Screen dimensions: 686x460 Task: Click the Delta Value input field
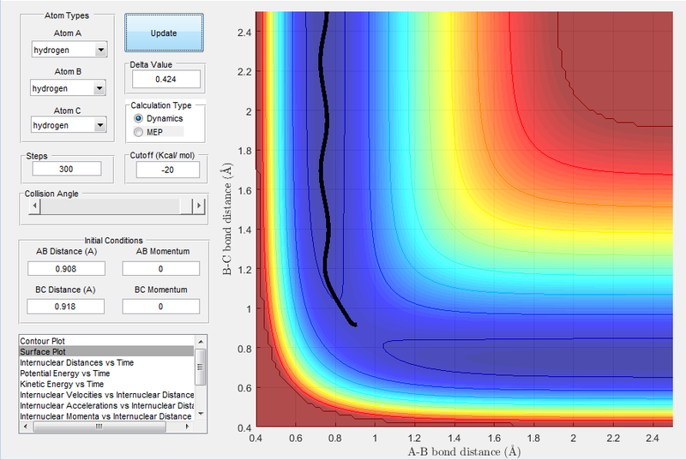point(166,79)
